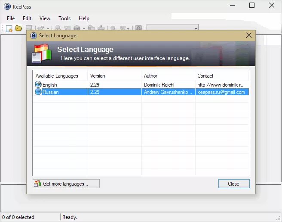Viewport: 282px width, 222px height.
Task: Click the Find magnifier toolbar icon
Action: pyautogui.click(x=113, y=28)
